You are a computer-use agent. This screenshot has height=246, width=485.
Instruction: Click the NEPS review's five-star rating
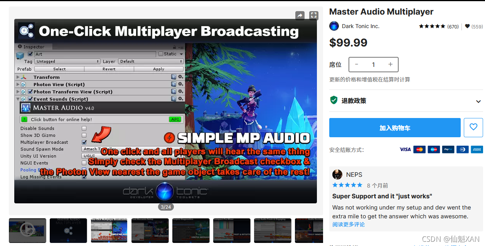(347, 185)
